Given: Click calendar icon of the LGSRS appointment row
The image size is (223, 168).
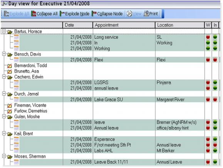Looking at the screenshot, I should 16,82.
